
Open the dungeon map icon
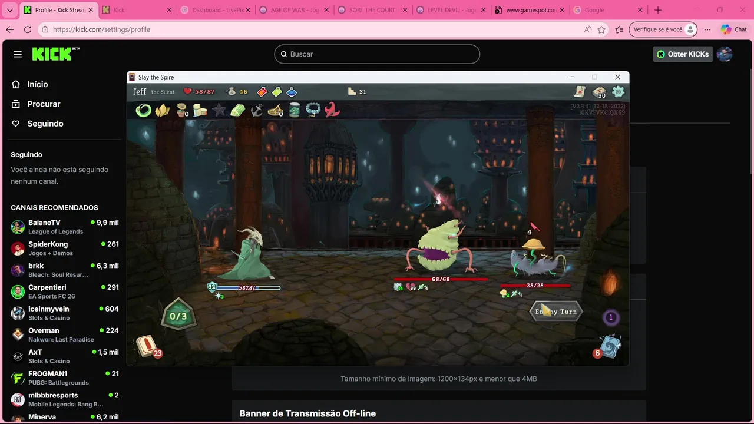tap(580, 91)
